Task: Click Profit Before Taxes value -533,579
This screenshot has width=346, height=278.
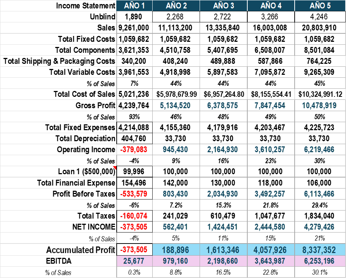Action: click(x=134, y=194)
